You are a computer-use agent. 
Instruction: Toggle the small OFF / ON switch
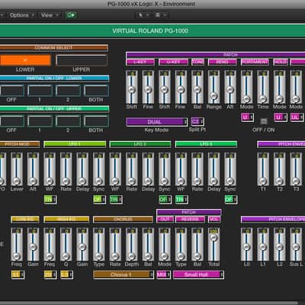[x=264, y=121]
